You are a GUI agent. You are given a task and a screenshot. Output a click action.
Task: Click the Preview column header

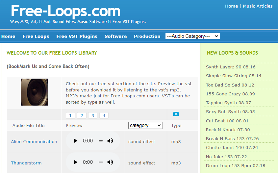point(74,126)
